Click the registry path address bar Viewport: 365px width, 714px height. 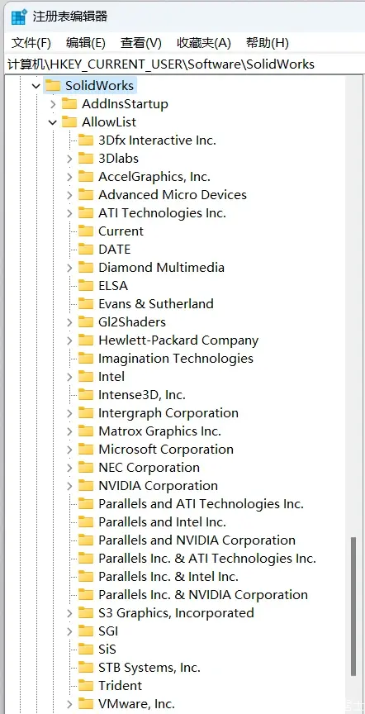coord(182,64)
